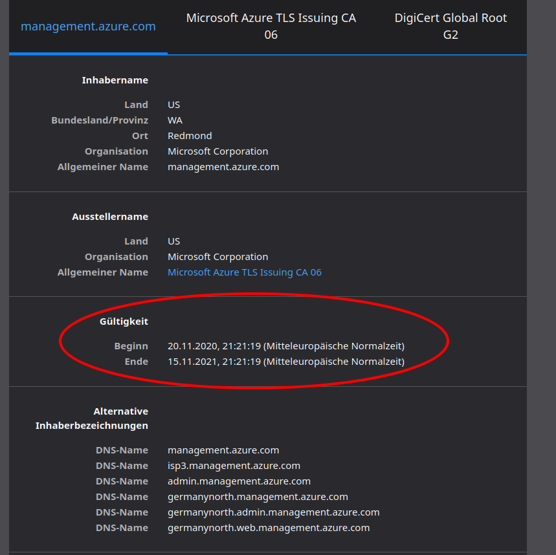Click the Ort field label
This screenshot has width=556, height=555.
140,136
